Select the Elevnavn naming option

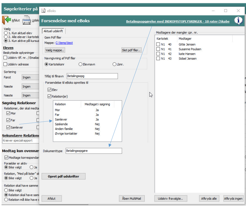81,64
